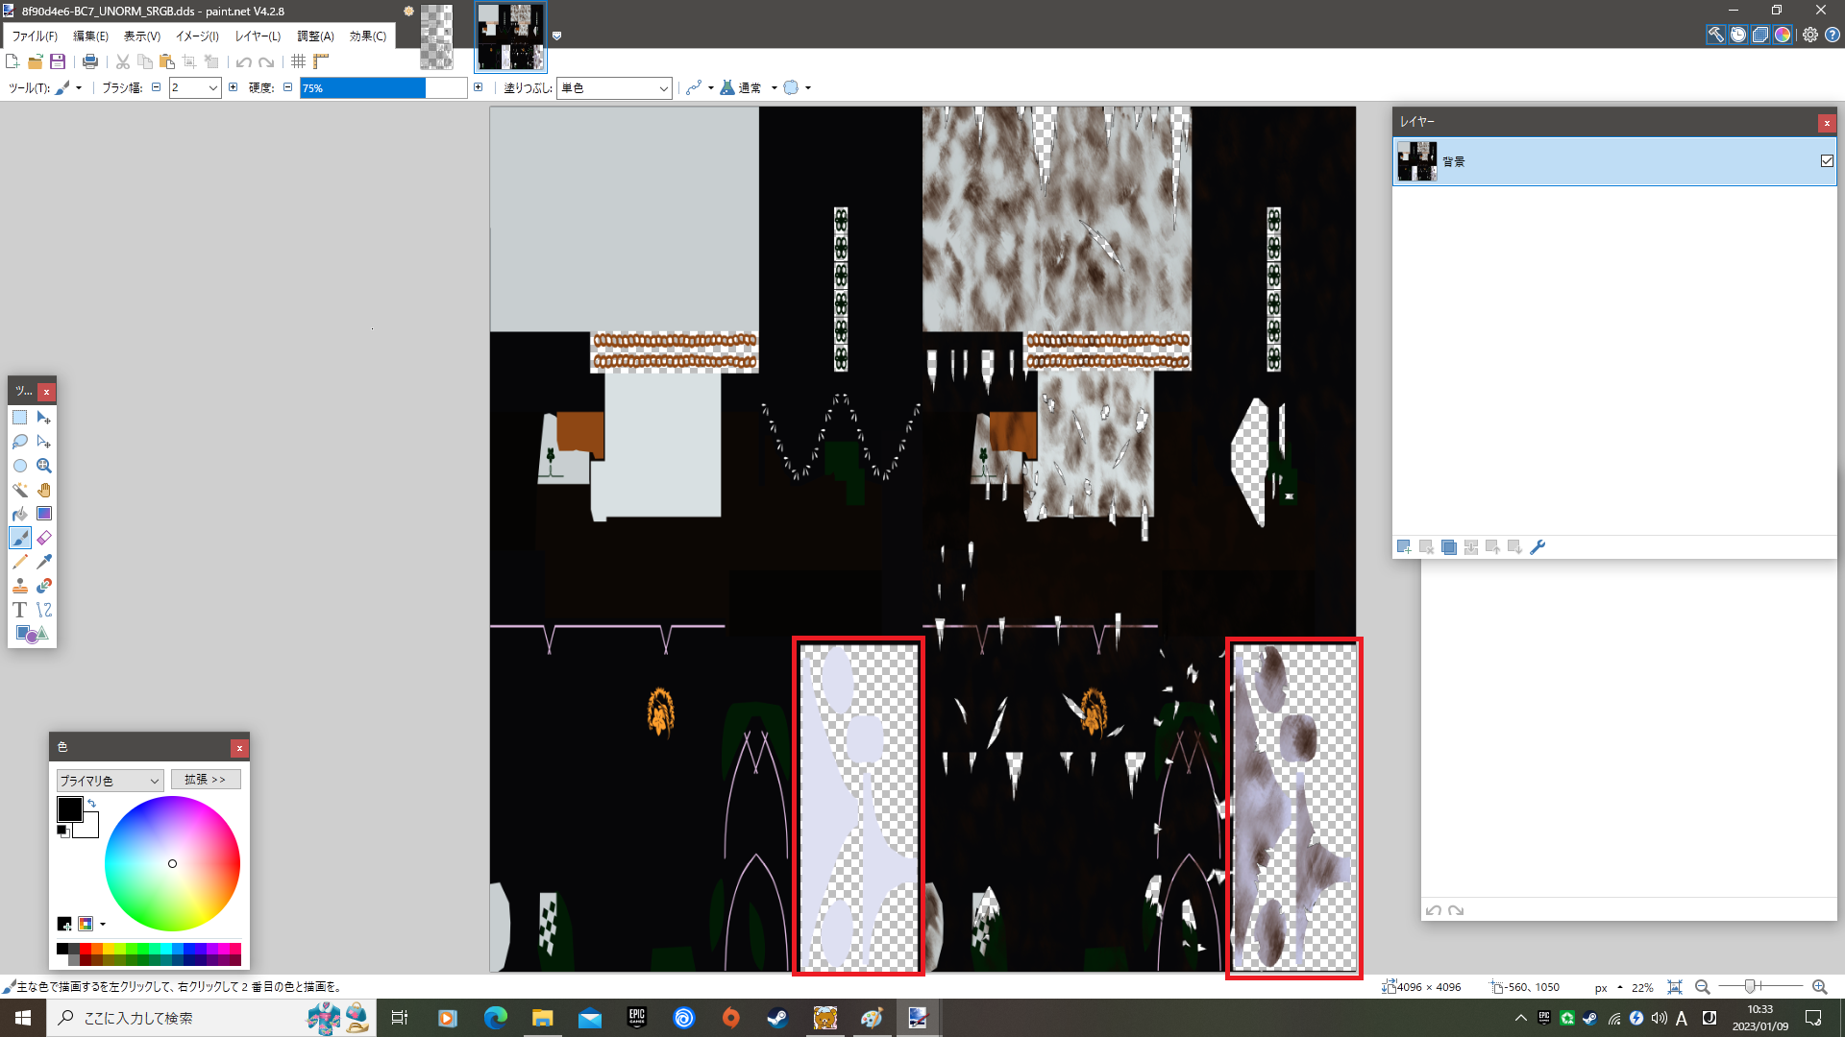Image resolution: width=1845 pixels, height=1037 pixels.
Task: Click the New file toolbar icon
Action: (12, 61)
